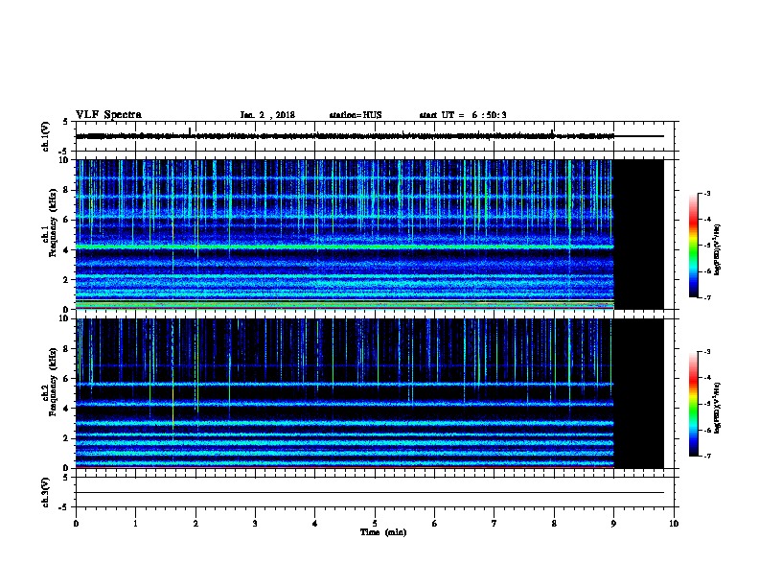Viewport: 759px width, 587px height.
Task: Click time axis tick label "9"
Action: tap(613, 524)
